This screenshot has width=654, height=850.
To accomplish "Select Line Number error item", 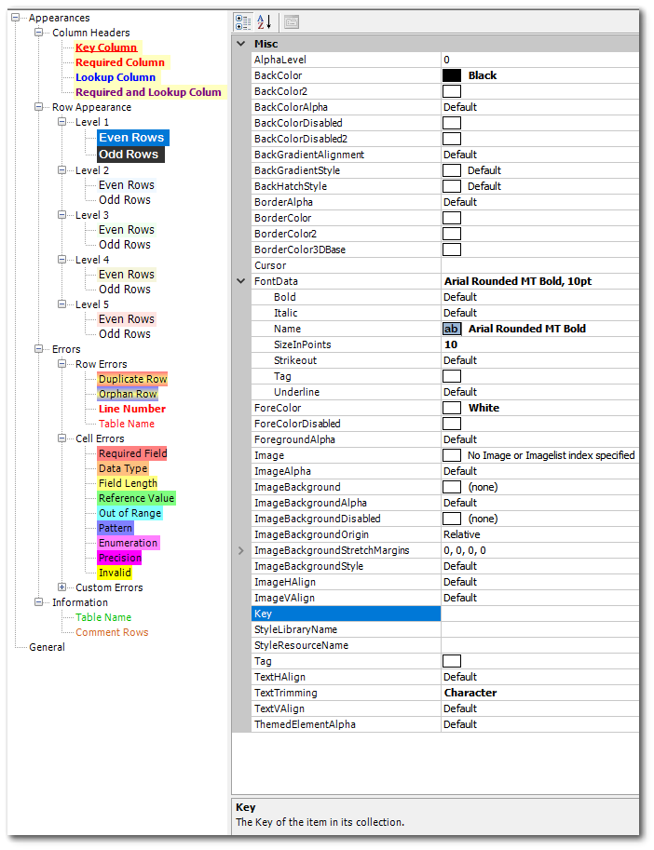I will (x=132, y=409).
